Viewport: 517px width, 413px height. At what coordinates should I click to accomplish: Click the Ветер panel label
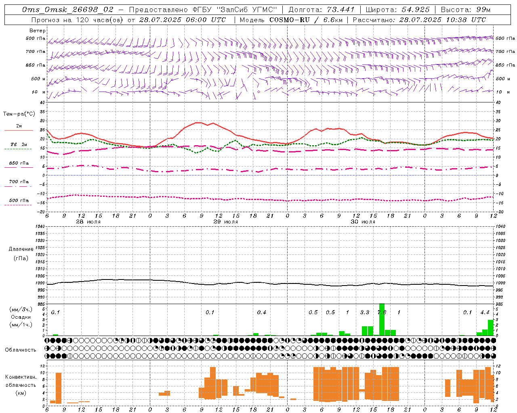[x=38, y=31]
